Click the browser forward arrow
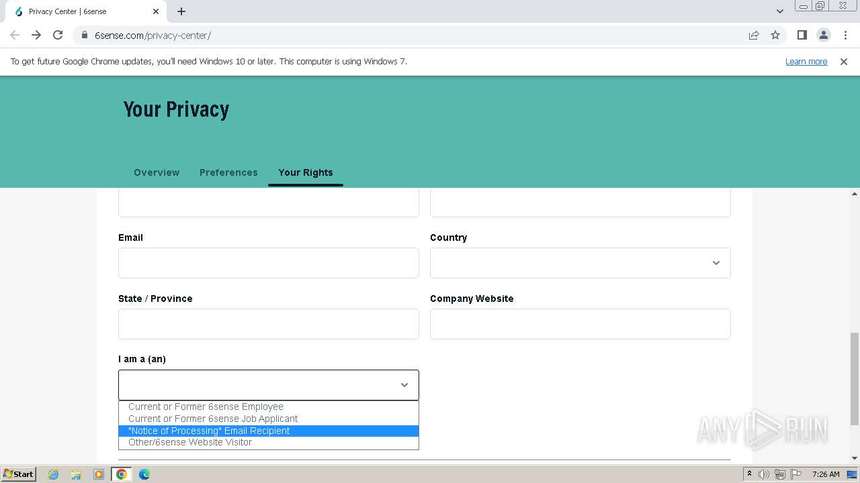Viewport: 860px width, 483px height. 36,35
